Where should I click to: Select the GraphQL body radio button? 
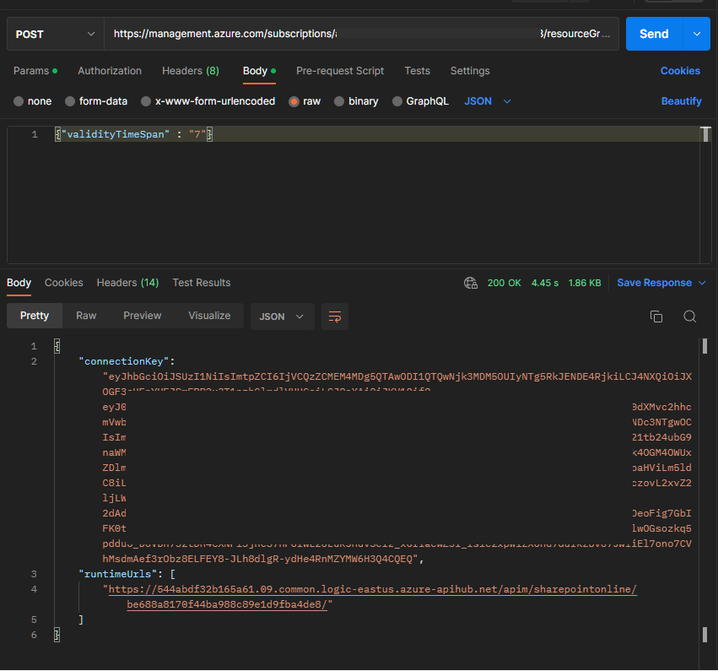(x=397, y=101)
